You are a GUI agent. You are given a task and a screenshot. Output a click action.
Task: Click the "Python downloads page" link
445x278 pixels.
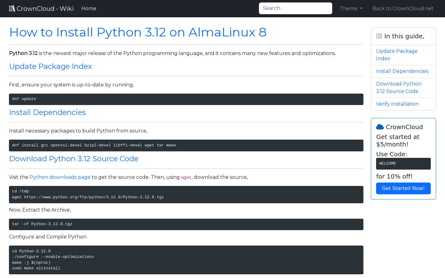[60, 177]
